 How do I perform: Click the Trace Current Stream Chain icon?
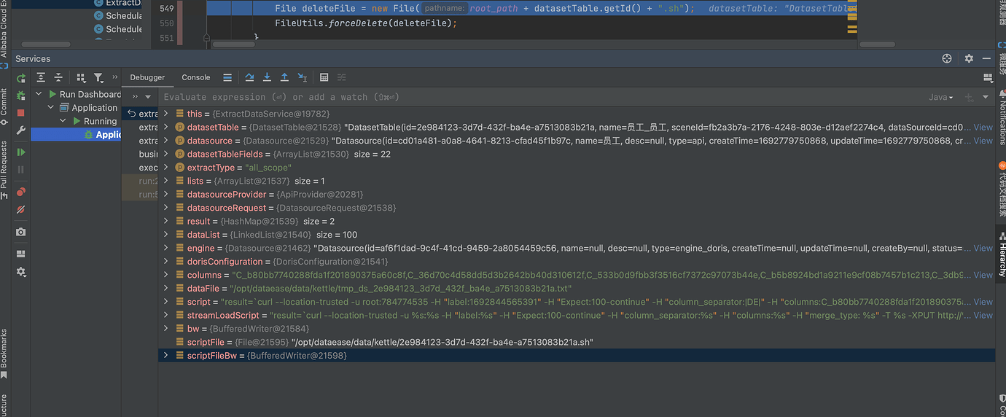click(342, 77)
